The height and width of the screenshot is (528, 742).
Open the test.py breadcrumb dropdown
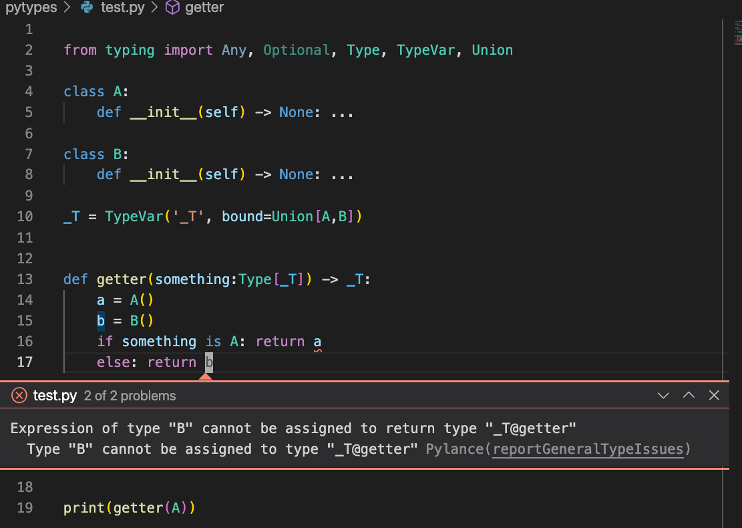(x=121, y=7)
